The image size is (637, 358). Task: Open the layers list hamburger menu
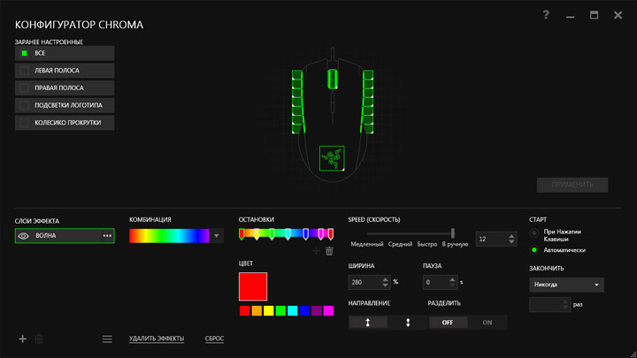tap(107, 339)
